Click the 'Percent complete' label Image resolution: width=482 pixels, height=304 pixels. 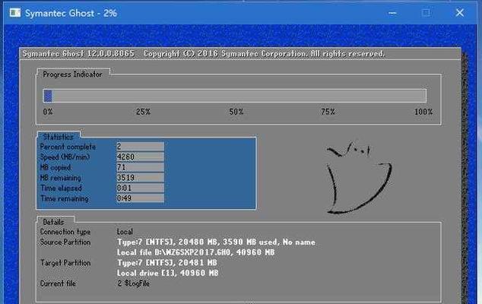pyautogui.click(x=68, y=147)
